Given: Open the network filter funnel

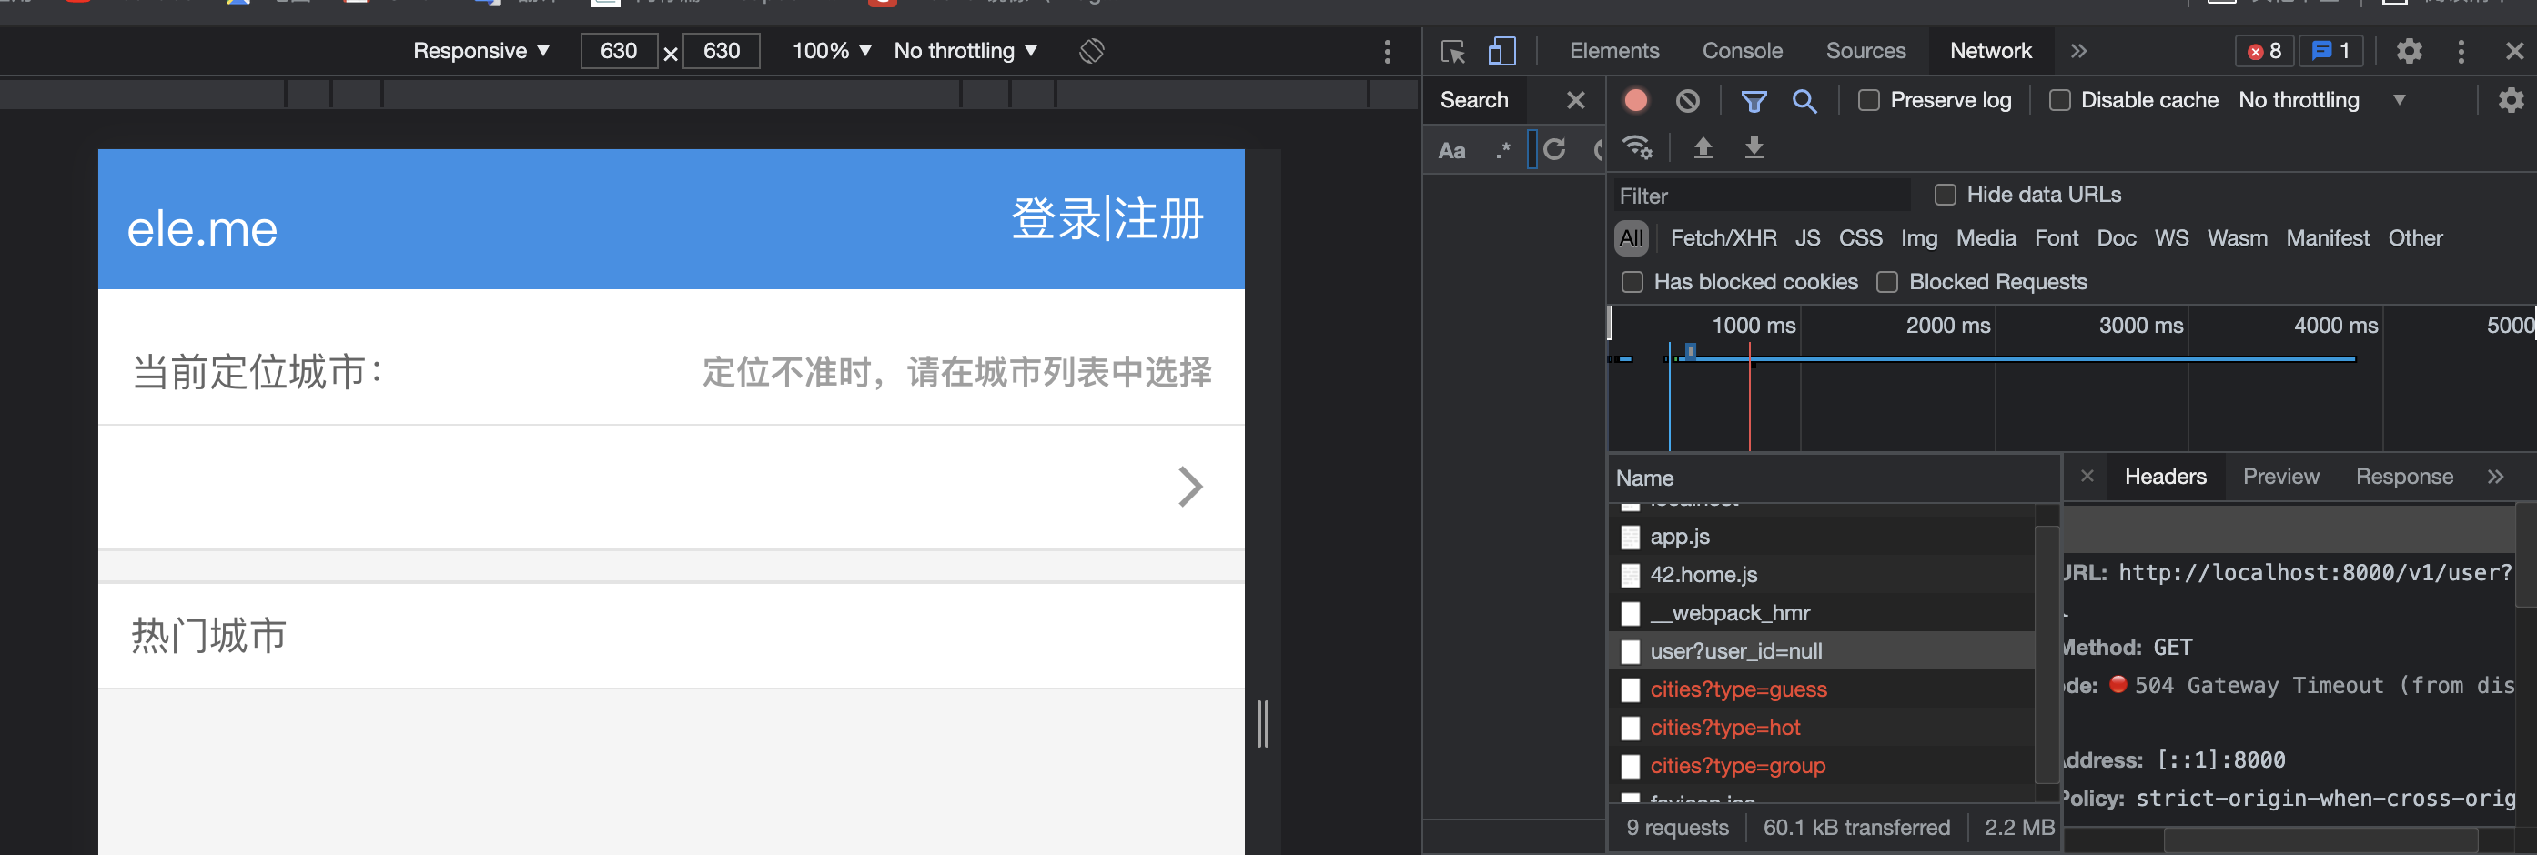Looking at the screenshot, I should [1754, 100].
